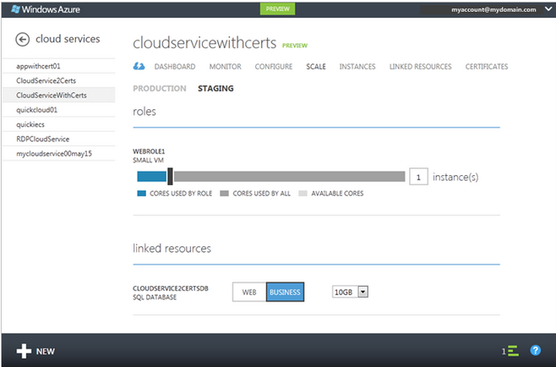
Task: Click the WEBROLE1 role name
Action: (x=149, y=151)
